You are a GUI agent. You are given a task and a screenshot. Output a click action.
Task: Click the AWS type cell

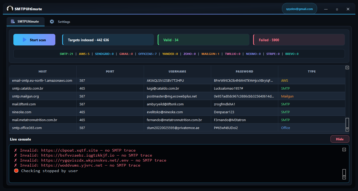coord(312,80)
